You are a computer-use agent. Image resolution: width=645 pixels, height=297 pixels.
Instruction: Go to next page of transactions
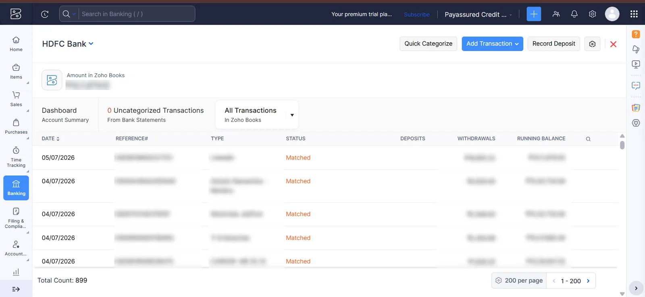click(x=588, y=281)
